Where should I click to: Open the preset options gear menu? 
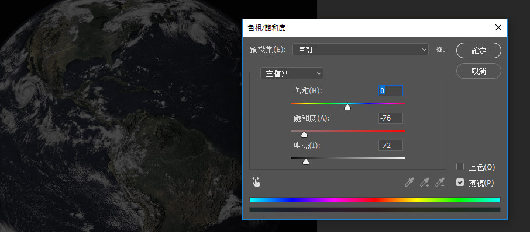tap(440, 50)
